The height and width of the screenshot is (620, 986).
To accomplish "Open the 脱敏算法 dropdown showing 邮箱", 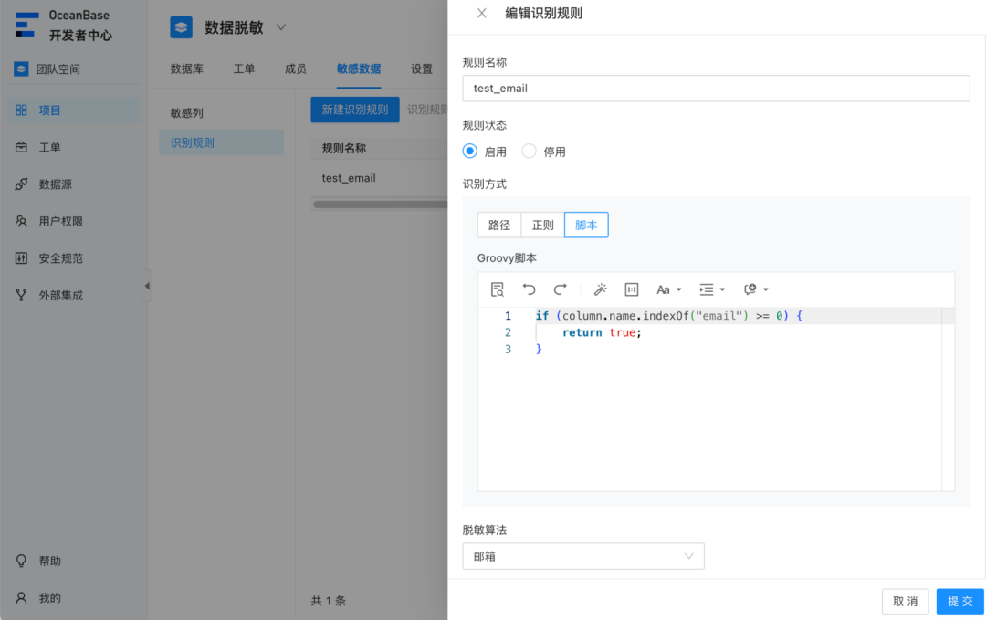I will coord(582,555).
